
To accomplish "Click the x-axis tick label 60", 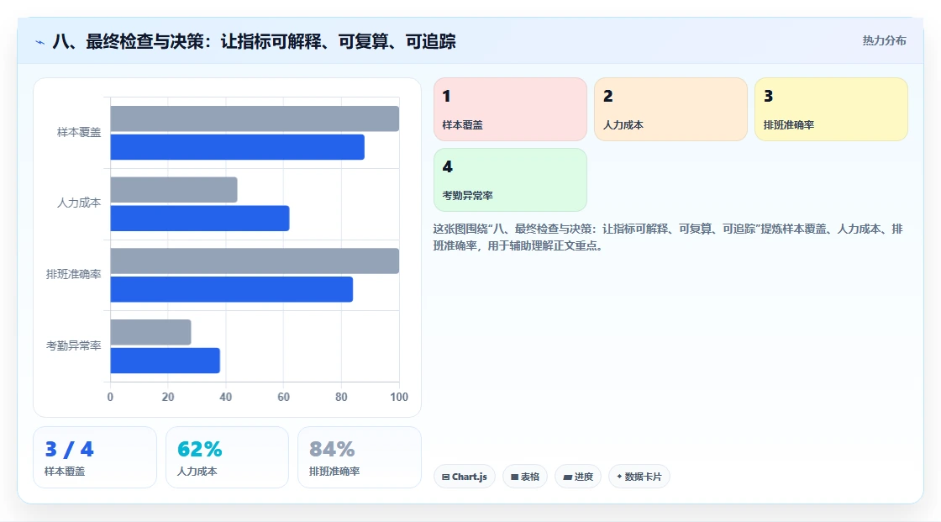I will 283,397.
